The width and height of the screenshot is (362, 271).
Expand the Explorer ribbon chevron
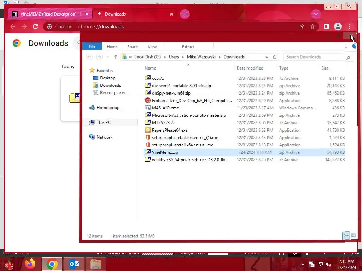tap(346, 47)
